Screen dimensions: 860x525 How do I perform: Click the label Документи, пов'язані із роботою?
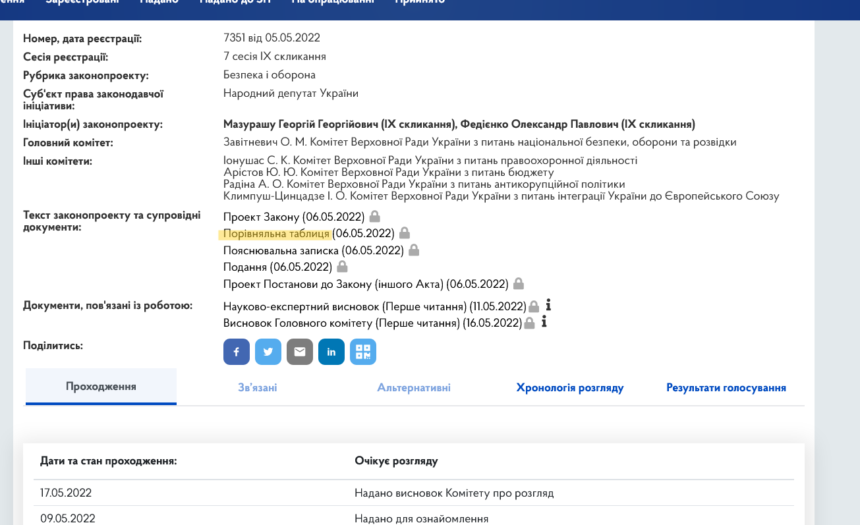[107, 306]
